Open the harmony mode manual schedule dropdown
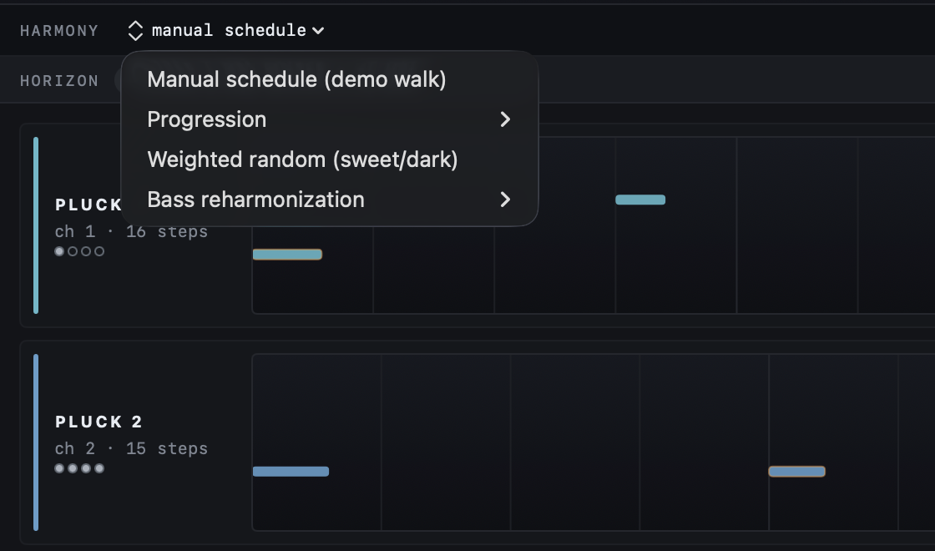Screen dimensions: 935x551 [x=226, y=30]
